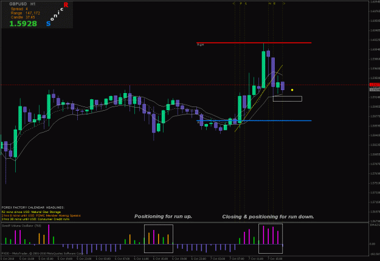The height and width of the screenshot is (261, 380).
Task: Click the 'USD: Natural Gas Storage' headline
Action: click(x=42, y=212)
